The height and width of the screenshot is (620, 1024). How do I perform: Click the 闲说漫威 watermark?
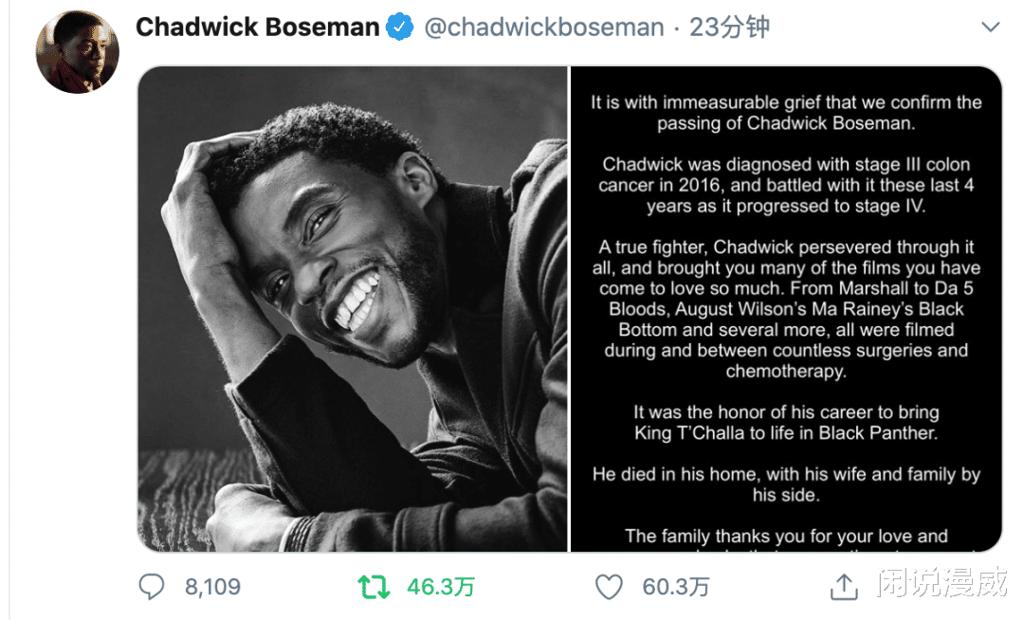[942, 583]
